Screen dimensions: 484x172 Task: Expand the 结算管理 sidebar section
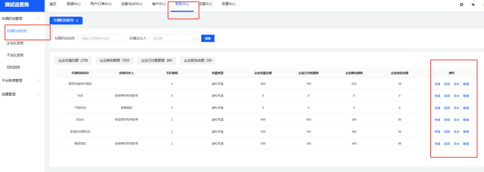point(38,95)
